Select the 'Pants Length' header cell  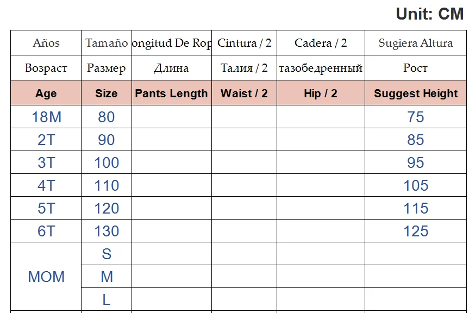pyautogui.click(x=171, y=93)
